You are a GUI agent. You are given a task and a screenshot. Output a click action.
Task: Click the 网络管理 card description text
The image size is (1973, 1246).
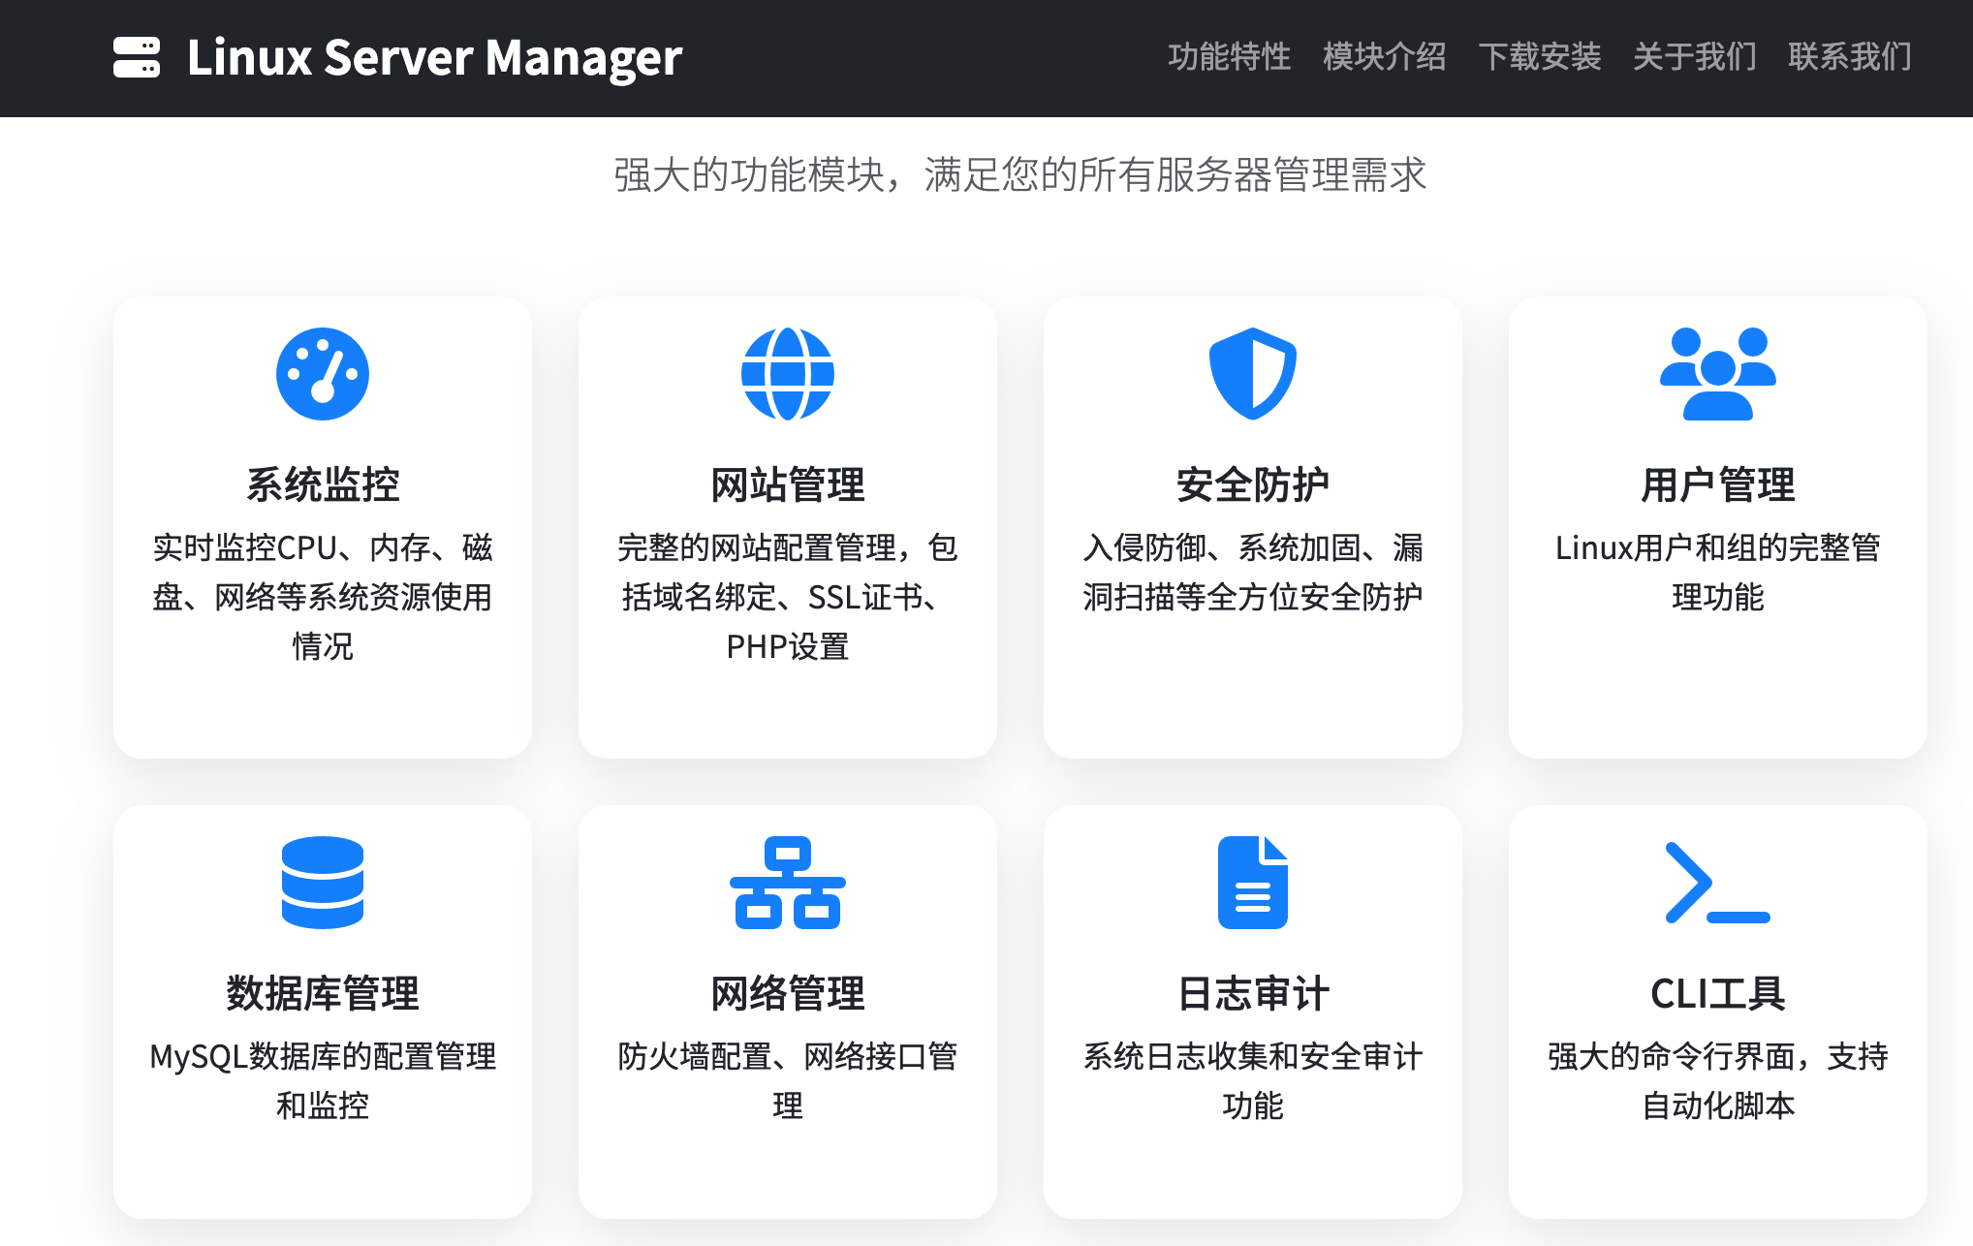pos(788,1079)
